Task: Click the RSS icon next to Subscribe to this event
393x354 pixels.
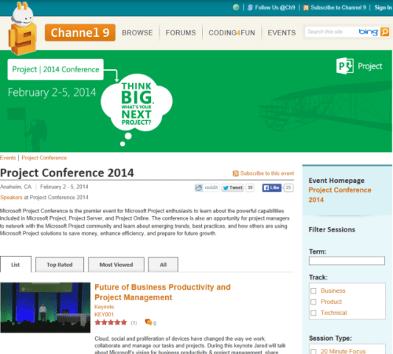Action: 236,173
